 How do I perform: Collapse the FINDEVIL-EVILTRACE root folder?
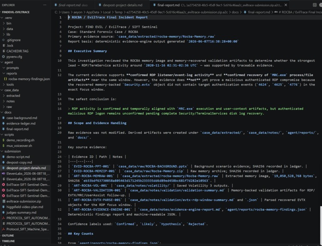[x=15, y=12]
